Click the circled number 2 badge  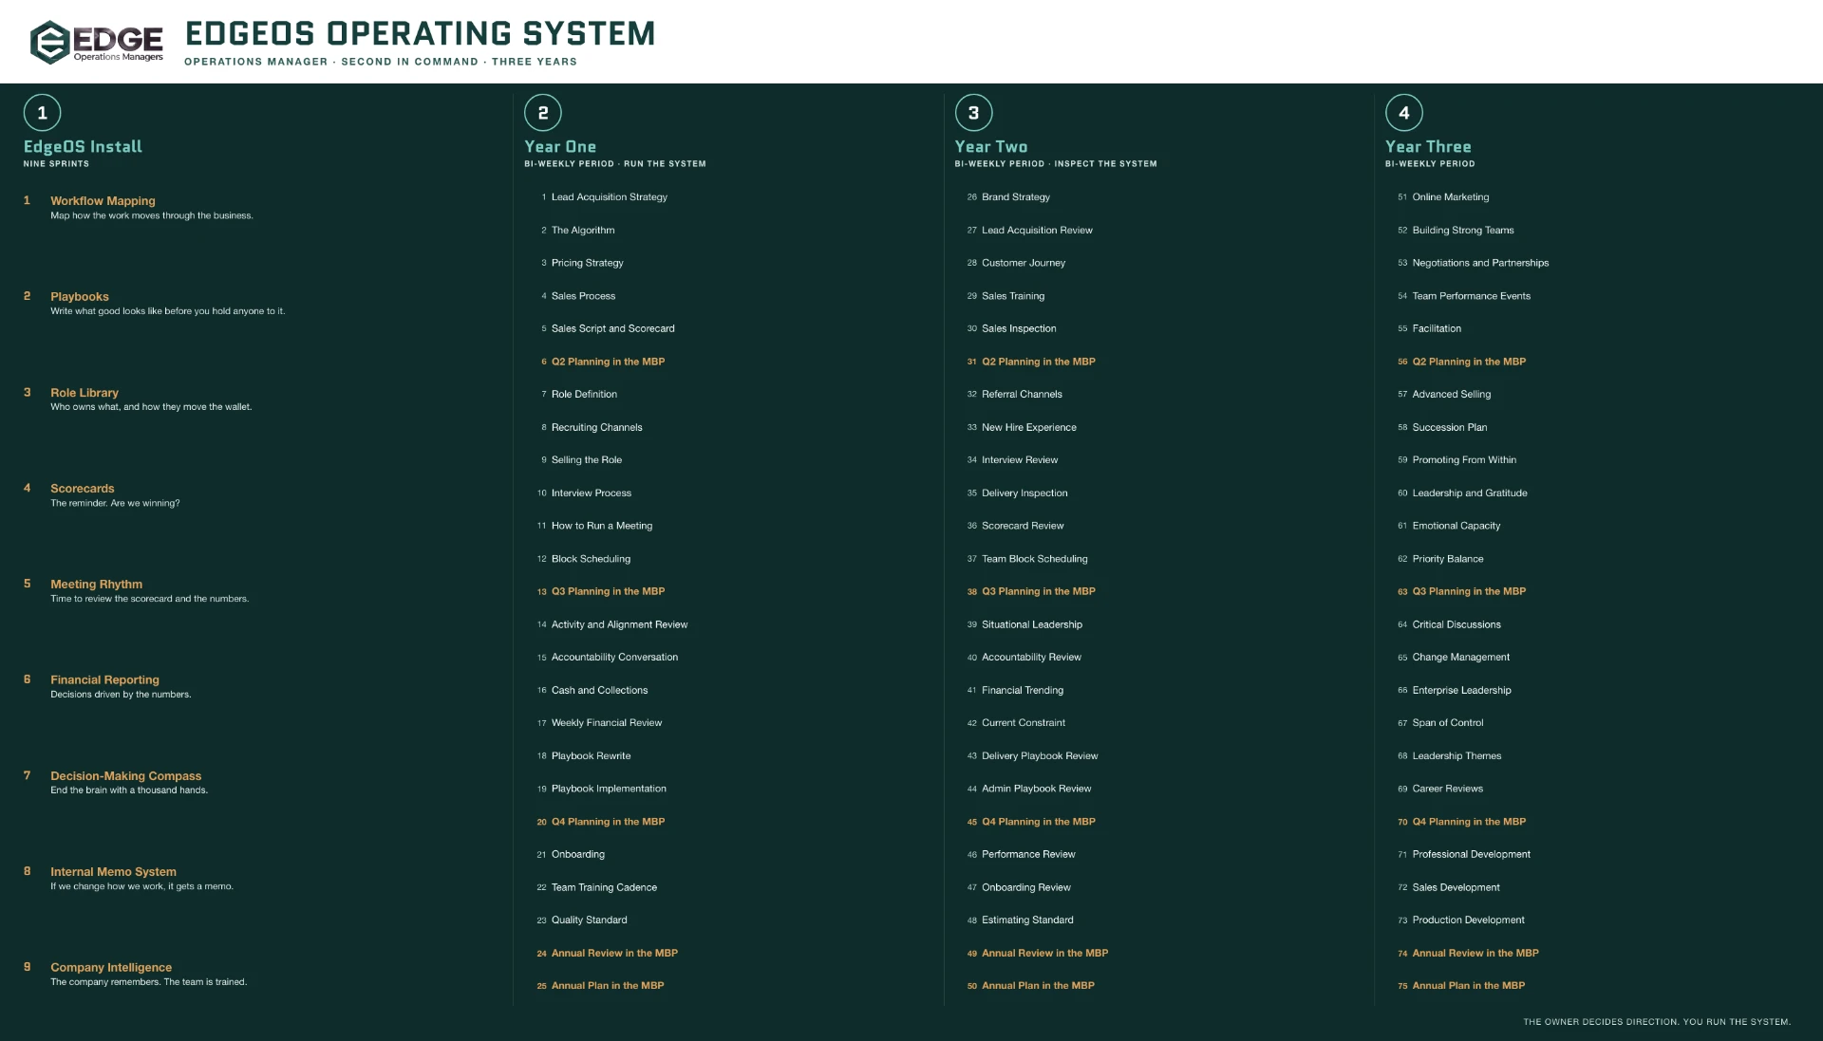543,113
